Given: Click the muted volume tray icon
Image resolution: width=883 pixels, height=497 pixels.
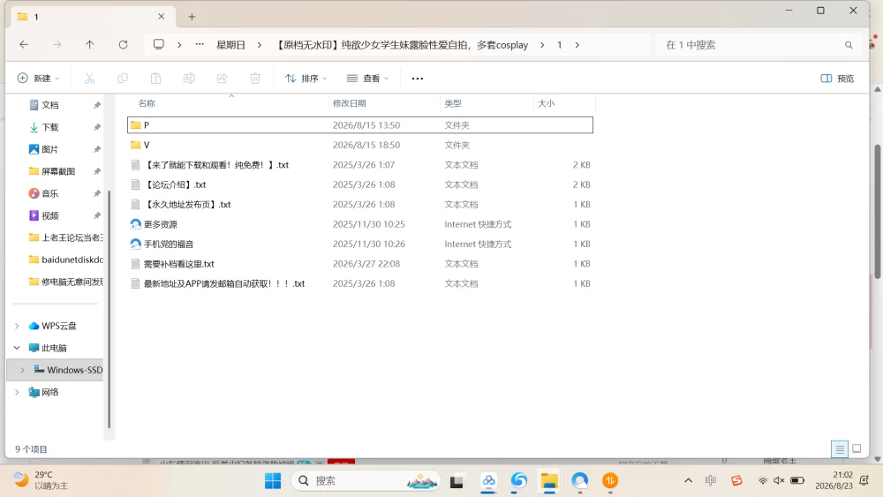Looking at the screenshot, I should (780, 481).
